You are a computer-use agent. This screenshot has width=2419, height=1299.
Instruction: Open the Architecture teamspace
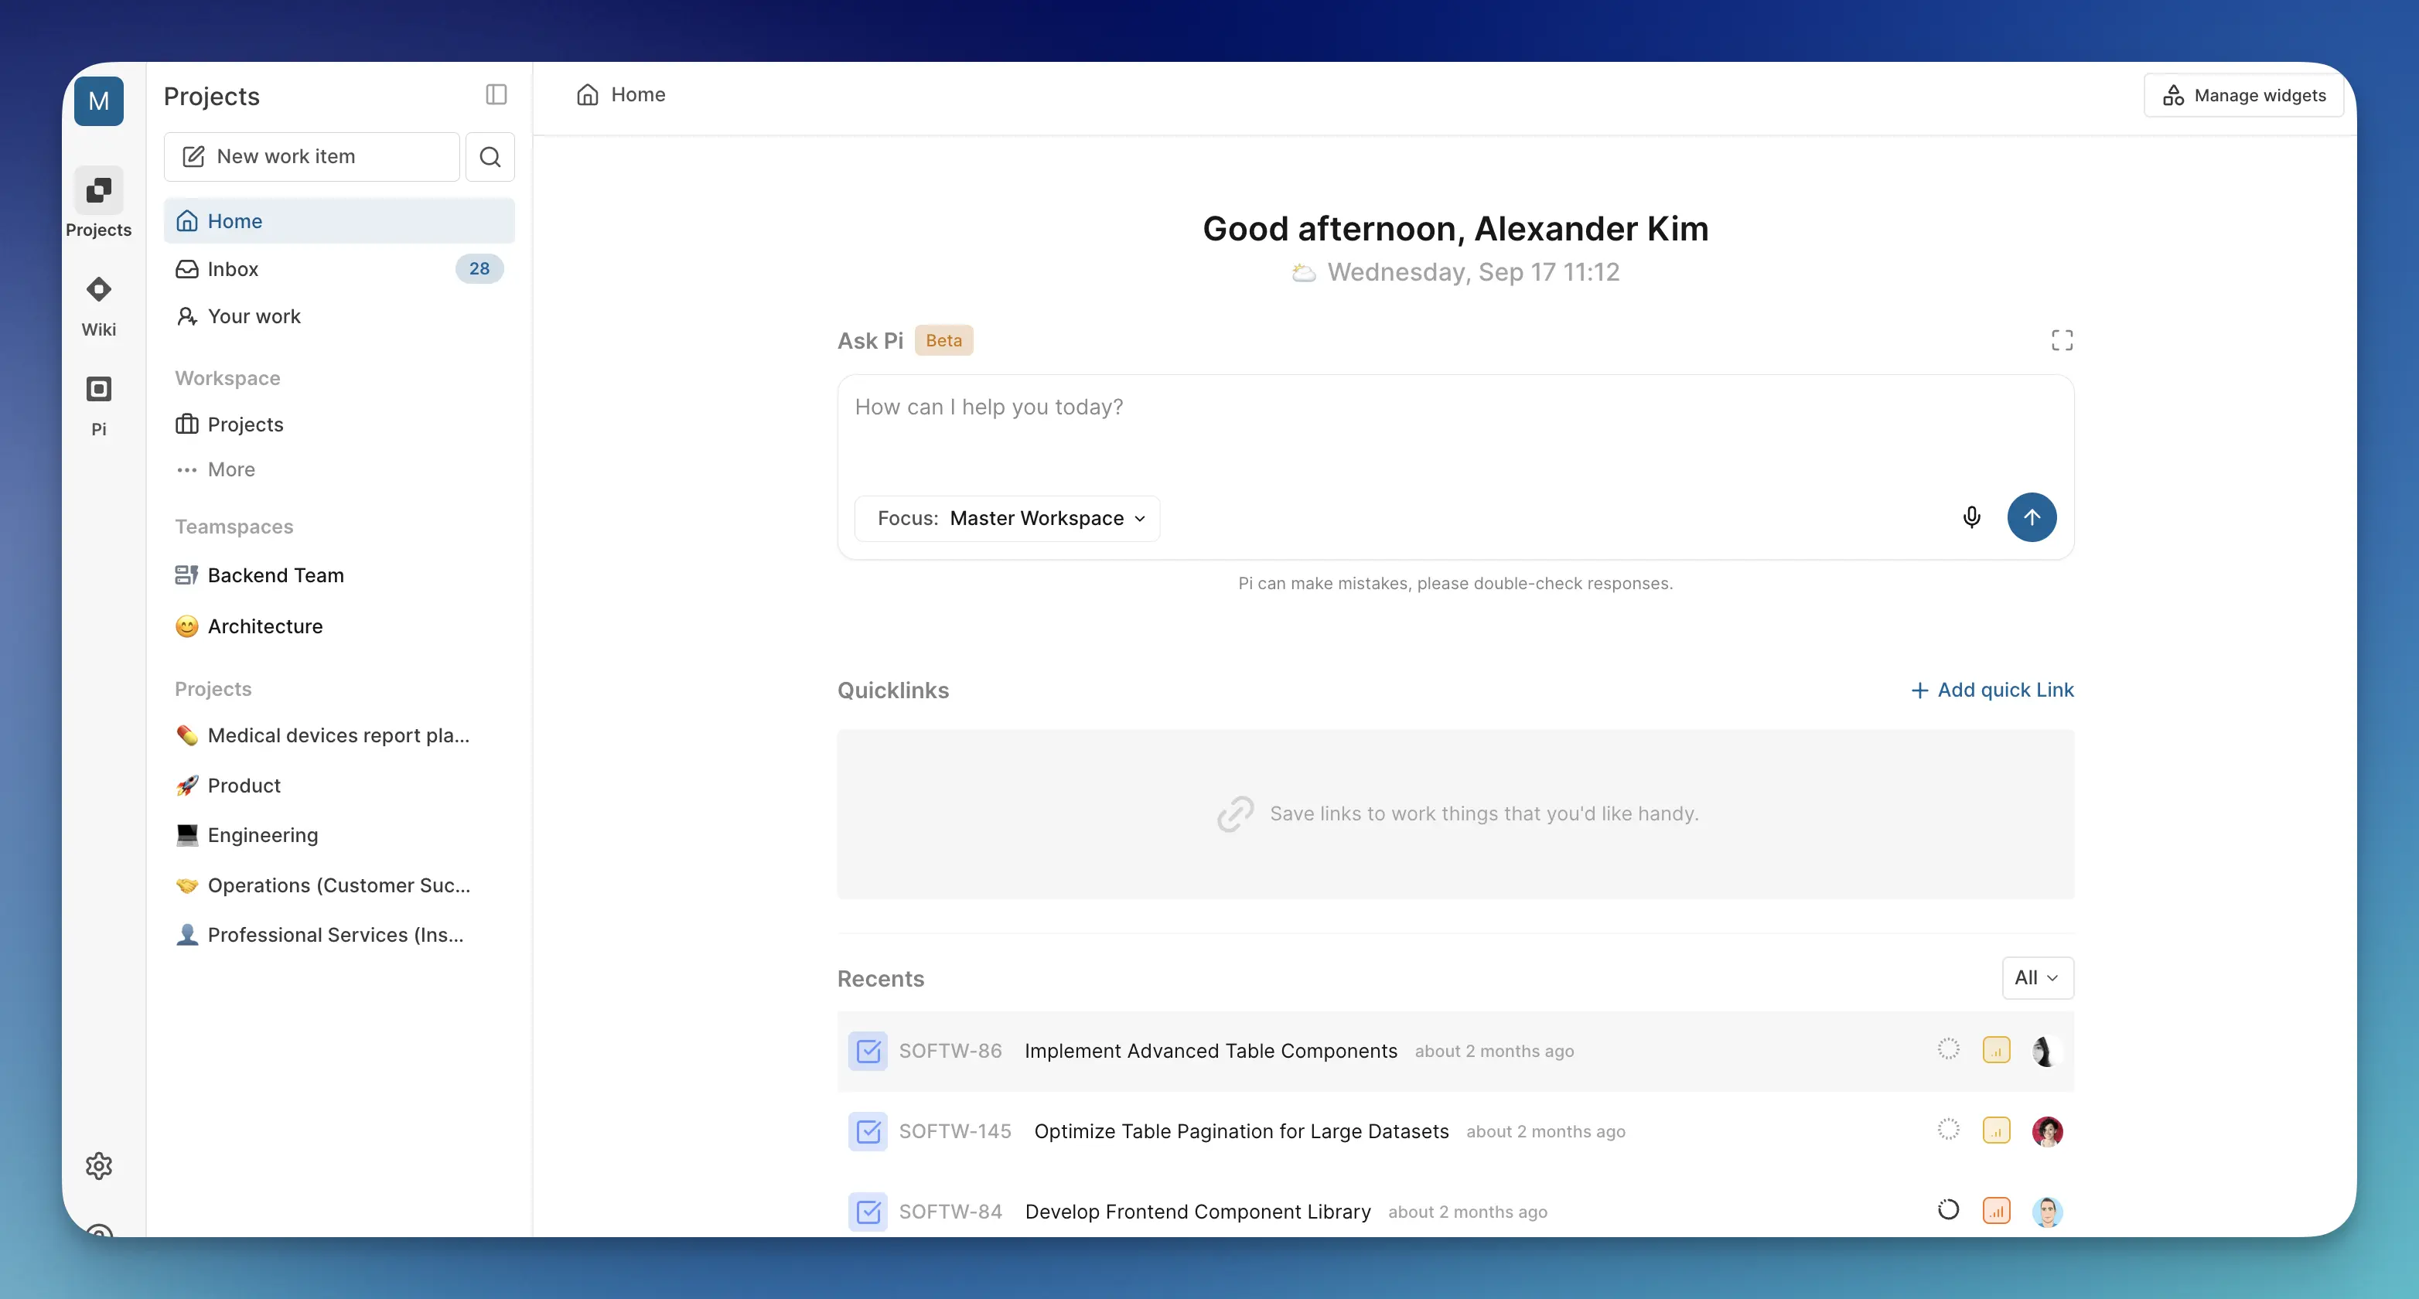point(339,626)
